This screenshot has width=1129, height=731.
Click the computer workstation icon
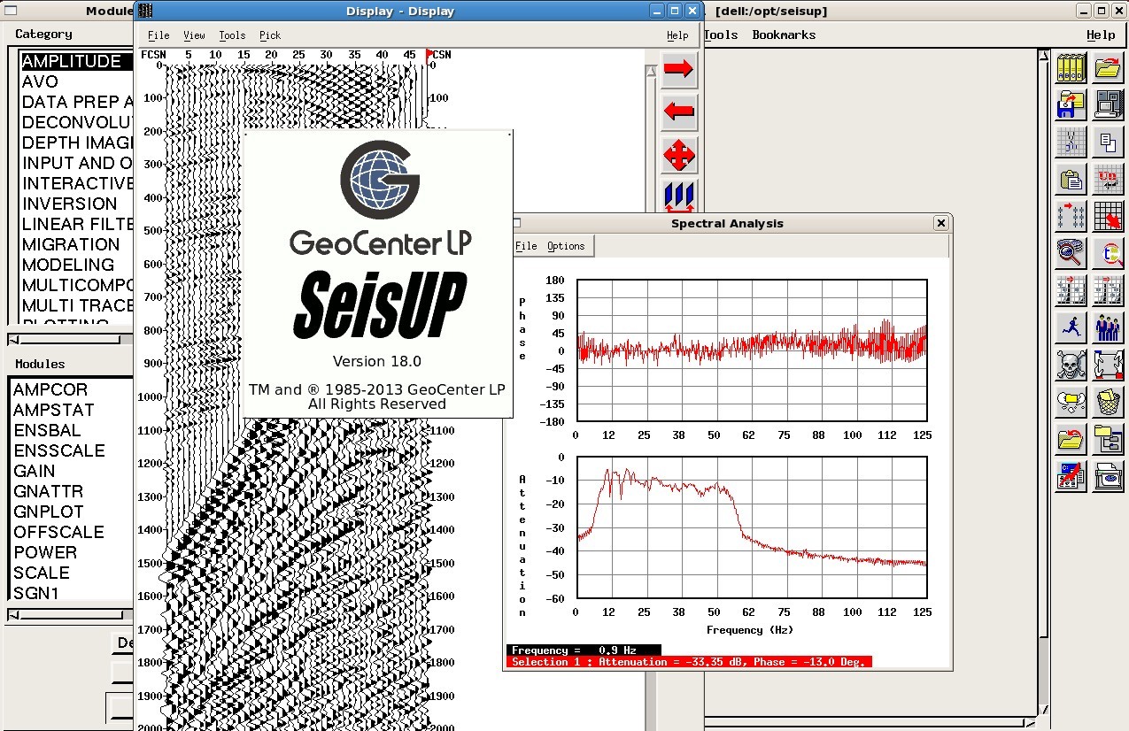tap(1108, 105)
